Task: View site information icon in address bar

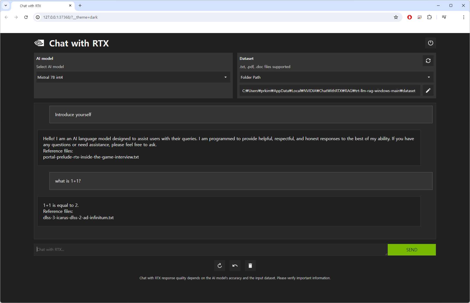Action: click(x=38, y=17)
